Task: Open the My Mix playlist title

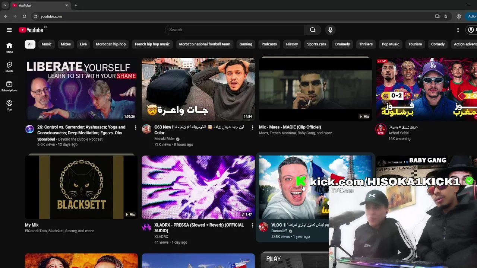Action: click(32, 225)
